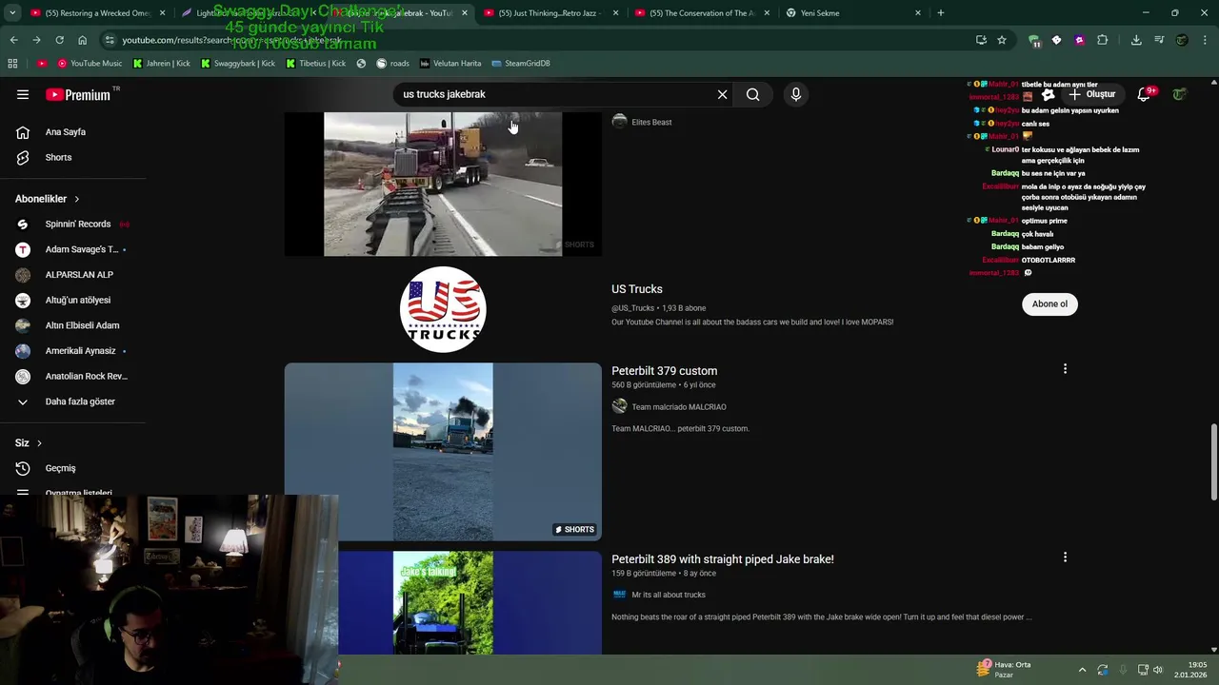Click the page vertical scrollbar thumb
Image resolution: width=1219 pixels, height=685 pixels.
[x=1213, y=462]
